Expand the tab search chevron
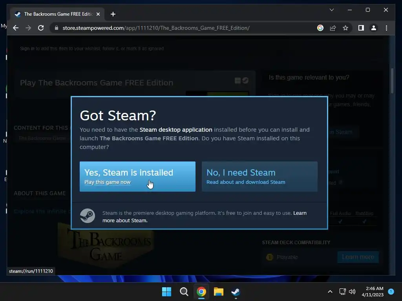Image resolution: width=402 pixels, height=301 pixels. tap(331, 10)
